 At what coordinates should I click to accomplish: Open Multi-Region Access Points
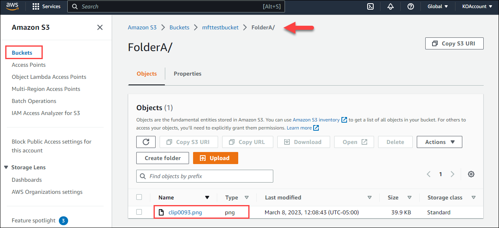[46, 89]
